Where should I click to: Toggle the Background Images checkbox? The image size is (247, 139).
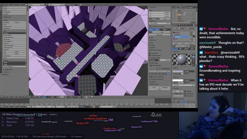click(x=151, y=77)
